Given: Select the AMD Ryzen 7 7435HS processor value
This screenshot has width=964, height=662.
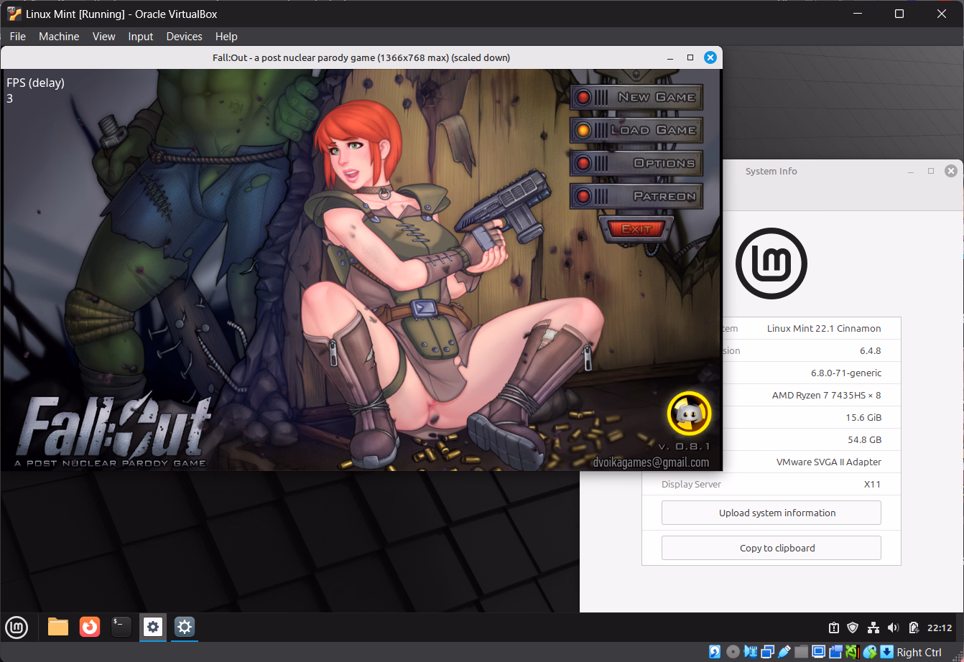Looking at the screenshot, I should 827,395.
